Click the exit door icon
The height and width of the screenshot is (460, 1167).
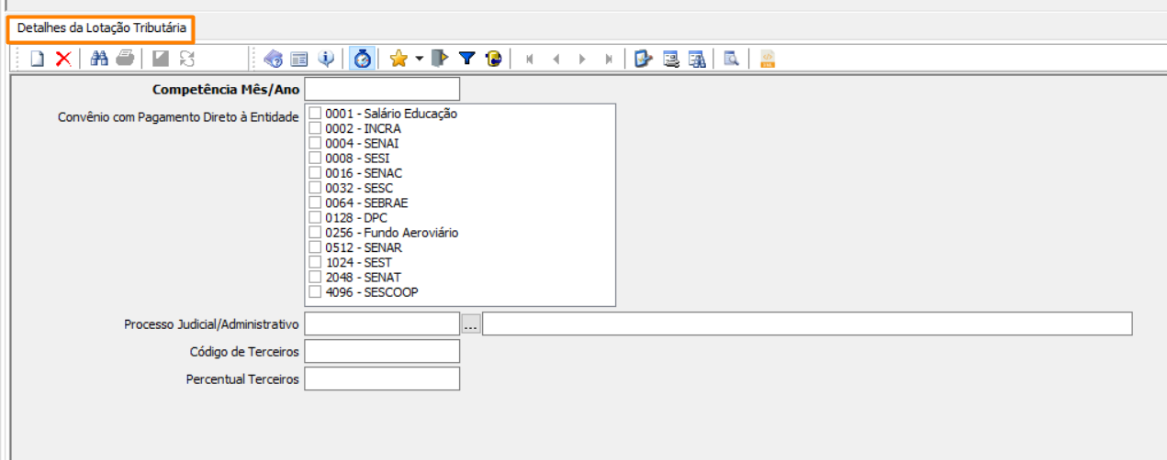440,59
